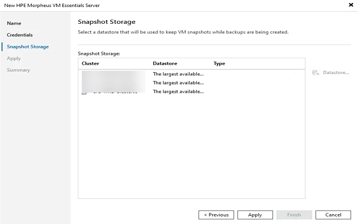
Task: Go back with the Previous button
Action: (216, 215)
